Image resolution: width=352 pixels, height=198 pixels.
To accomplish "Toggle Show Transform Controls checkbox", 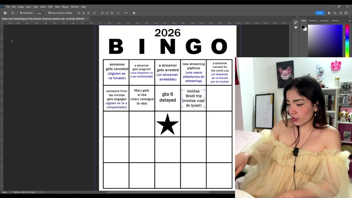I will point(50,13).
